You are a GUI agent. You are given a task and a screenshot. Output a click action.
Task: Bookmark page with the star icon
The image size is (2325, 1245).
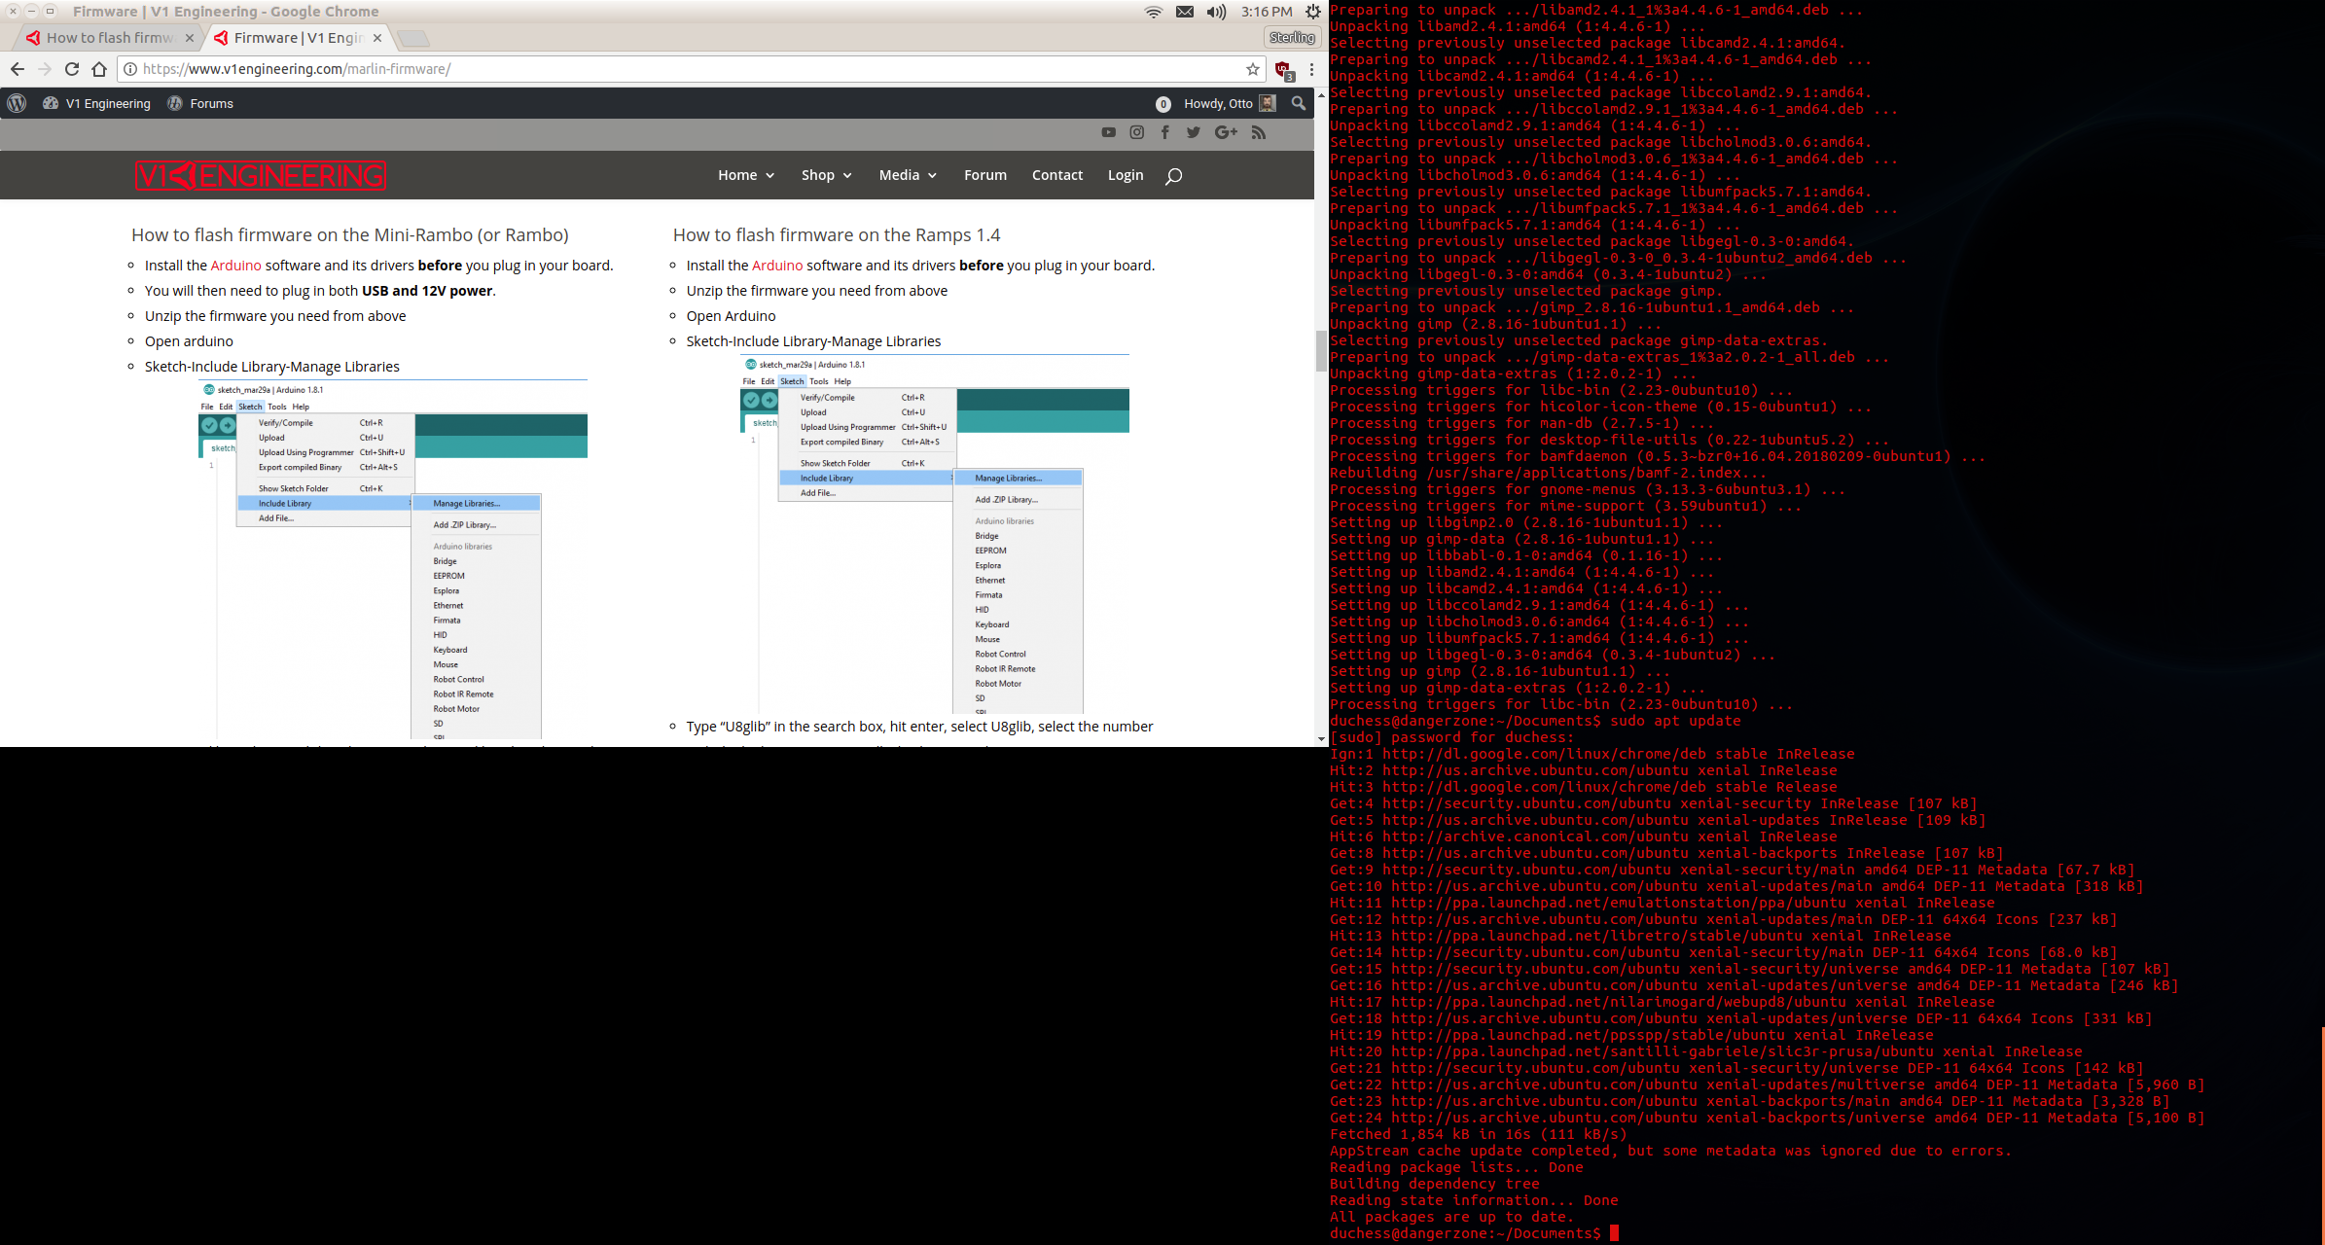[1253, 69]
